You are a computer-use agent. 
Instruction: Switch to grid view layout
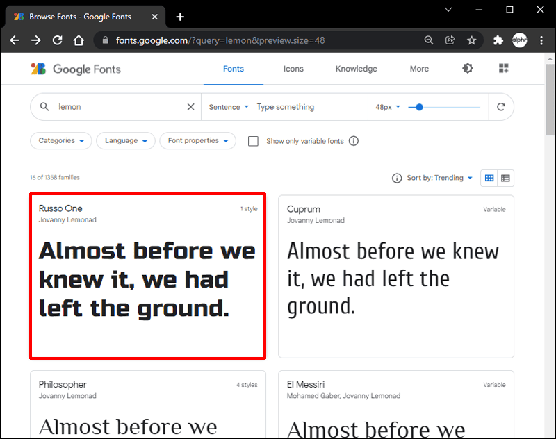coord(489,179)
